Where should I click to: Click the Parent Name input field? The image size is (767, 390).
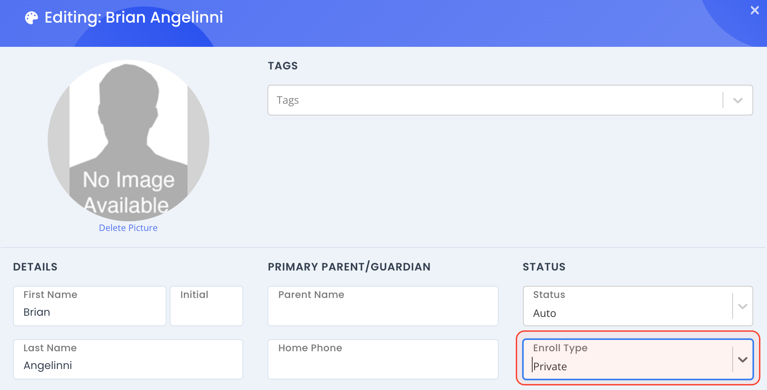click(x=383, y=306)
